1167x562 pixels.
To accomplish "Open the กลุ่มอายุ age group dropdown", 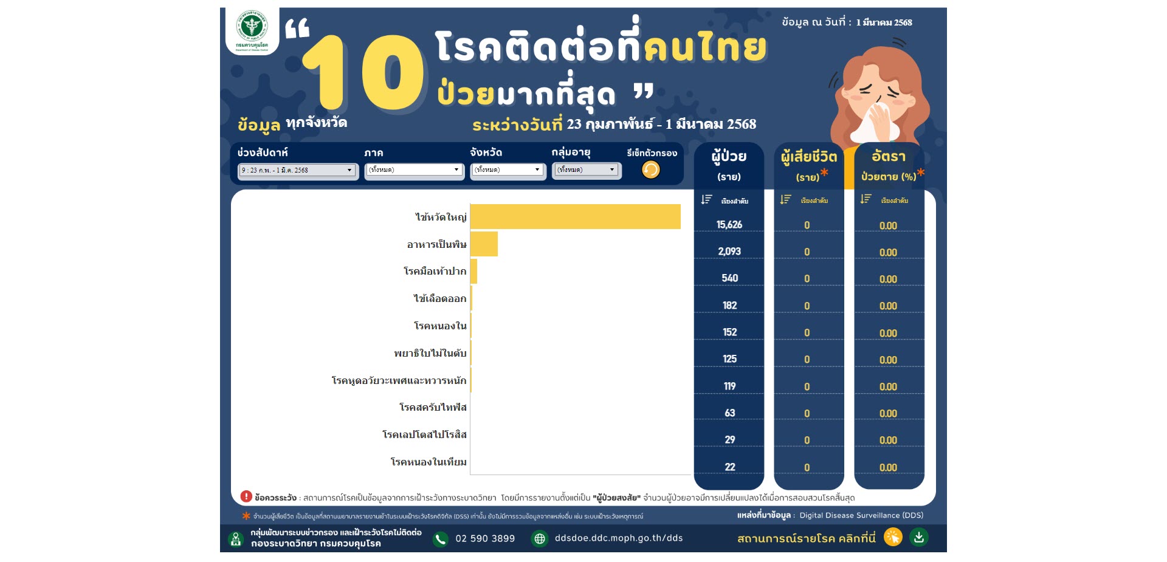I will click(586, 171).
